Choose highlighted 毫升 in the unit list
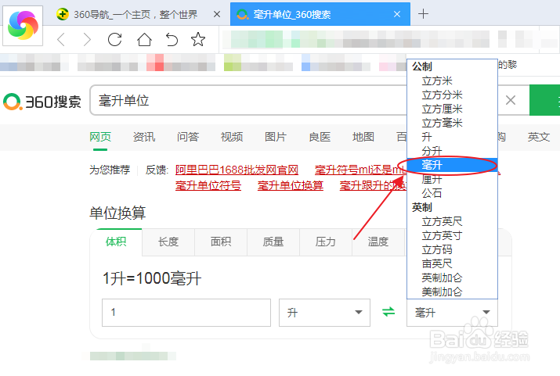The width and height of the screenshot is (560, 376). point(452,165)
